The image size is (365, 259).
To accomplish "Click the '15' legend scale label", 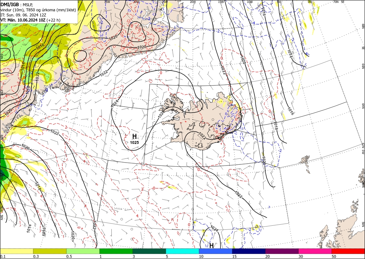I will pyautogui.click(x=234, y=256).
